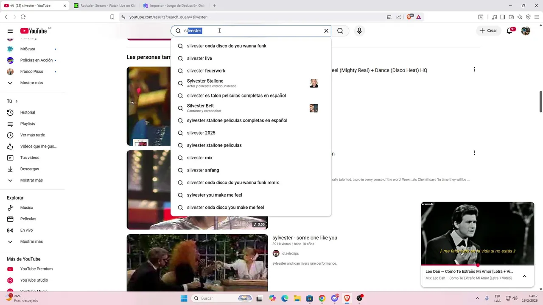
Task: Choose 'sylvester you make me feel' suggestion
Action: tap(251, 195)
